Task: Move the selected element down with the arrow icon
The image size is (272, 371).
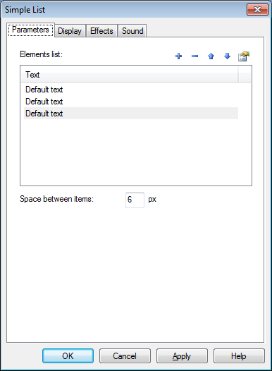Action: click(227, 56)
